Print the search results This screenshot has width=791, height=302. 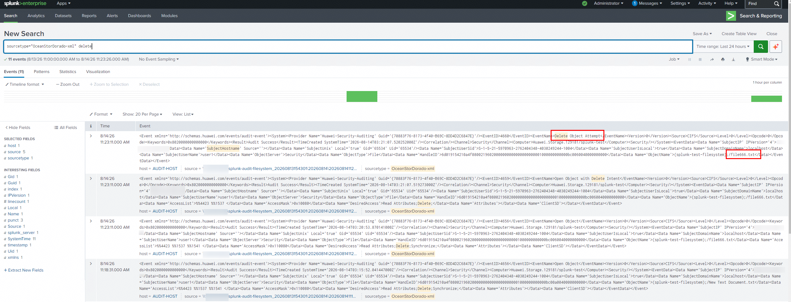pos(723,59)
